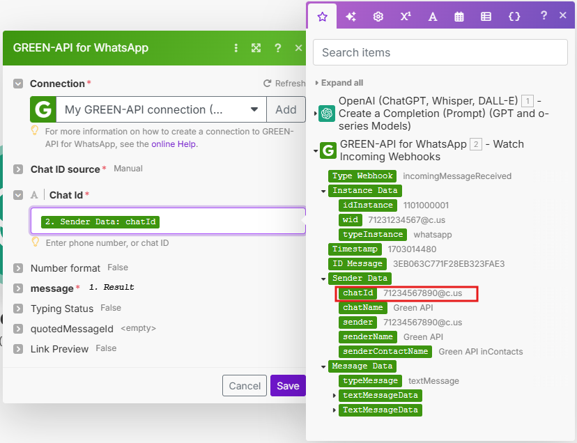Switch to the math functions X¹ tab

click(x=406, y=16)
